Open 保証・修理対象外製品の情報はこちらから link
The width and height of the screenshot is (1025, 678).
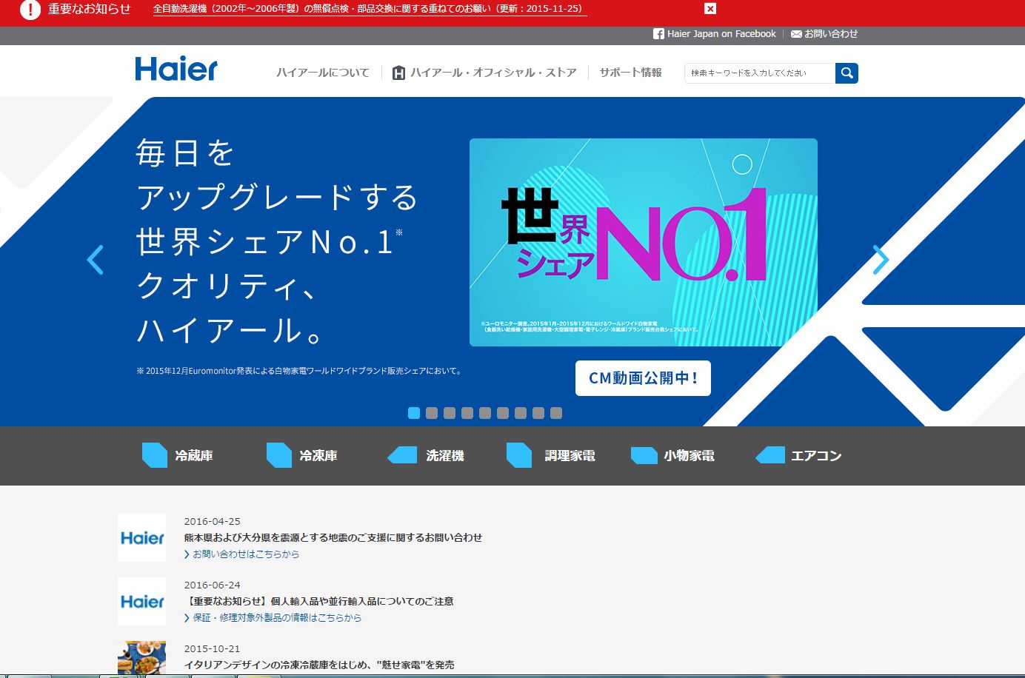point(277,617)
